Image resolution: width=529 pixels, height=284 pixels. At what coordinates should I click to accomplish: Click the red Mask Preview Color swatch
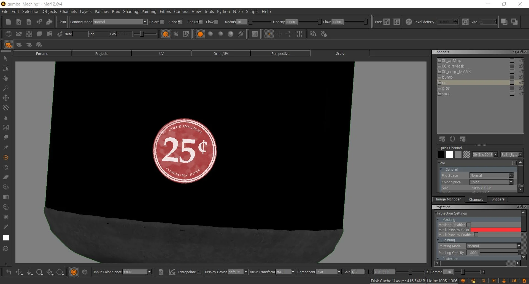(495, 230)
